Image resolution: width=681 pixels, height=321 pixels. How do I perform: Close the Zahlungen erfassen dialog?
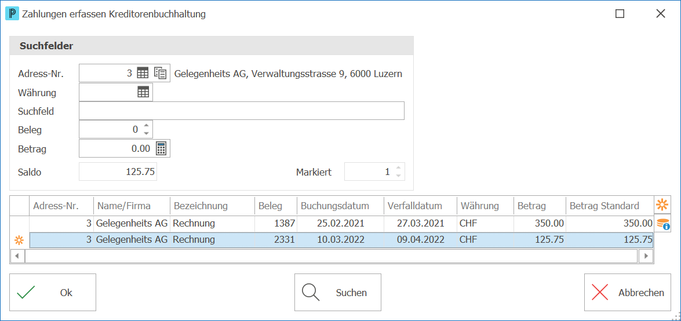pos(661,14)
